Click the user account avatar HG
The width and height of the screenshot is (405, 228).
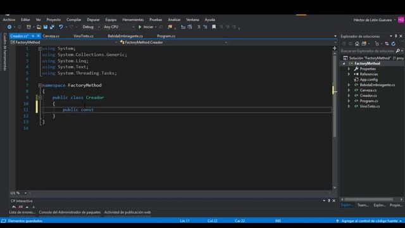[401, 20]
